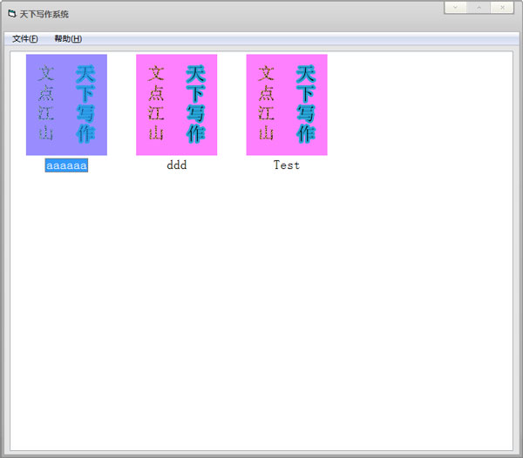Image resolution: width=523 pixels, height=458 pixels.
Task: Select the Test book cover icon
Action: 286,104
